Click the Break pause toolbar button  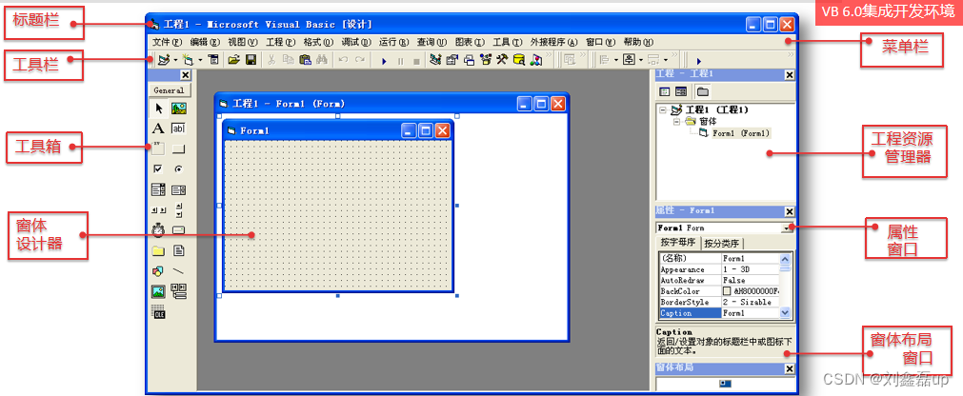tap(400, 61)
